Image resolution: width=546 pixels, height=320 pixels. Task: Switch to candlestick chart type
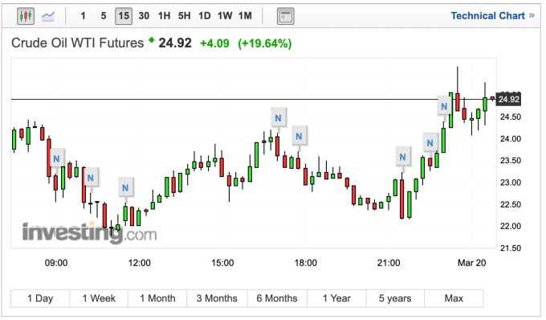click(x=26, y=16)
